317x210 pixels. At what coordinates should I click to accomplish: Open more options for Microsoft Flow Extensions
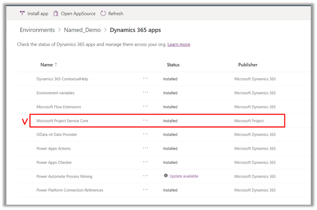pyautogui.click(x=145, y=106)
